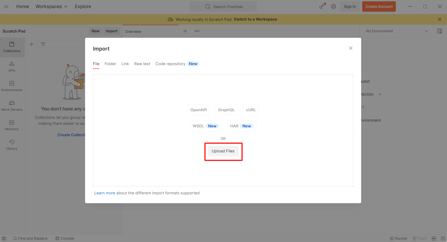Open the environment quick look icon
This screenshot has width=447, height=242.
point(439,31)
